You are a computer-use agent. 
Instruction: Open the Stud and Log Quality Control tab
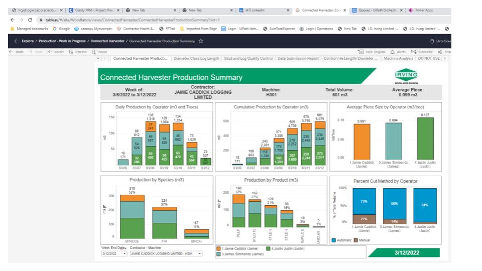coord(249,58)
